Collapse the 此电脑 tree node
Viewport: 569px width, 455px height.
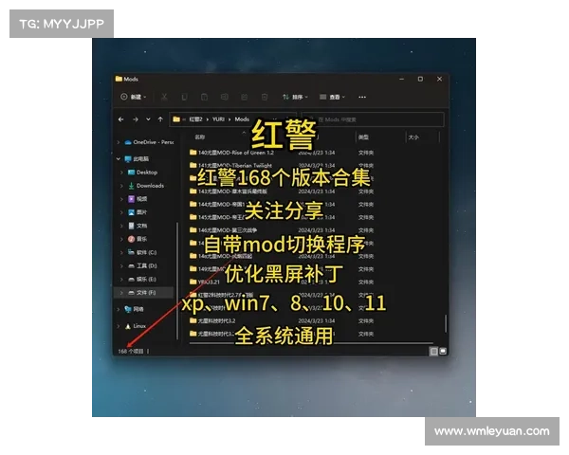point(119,159)
